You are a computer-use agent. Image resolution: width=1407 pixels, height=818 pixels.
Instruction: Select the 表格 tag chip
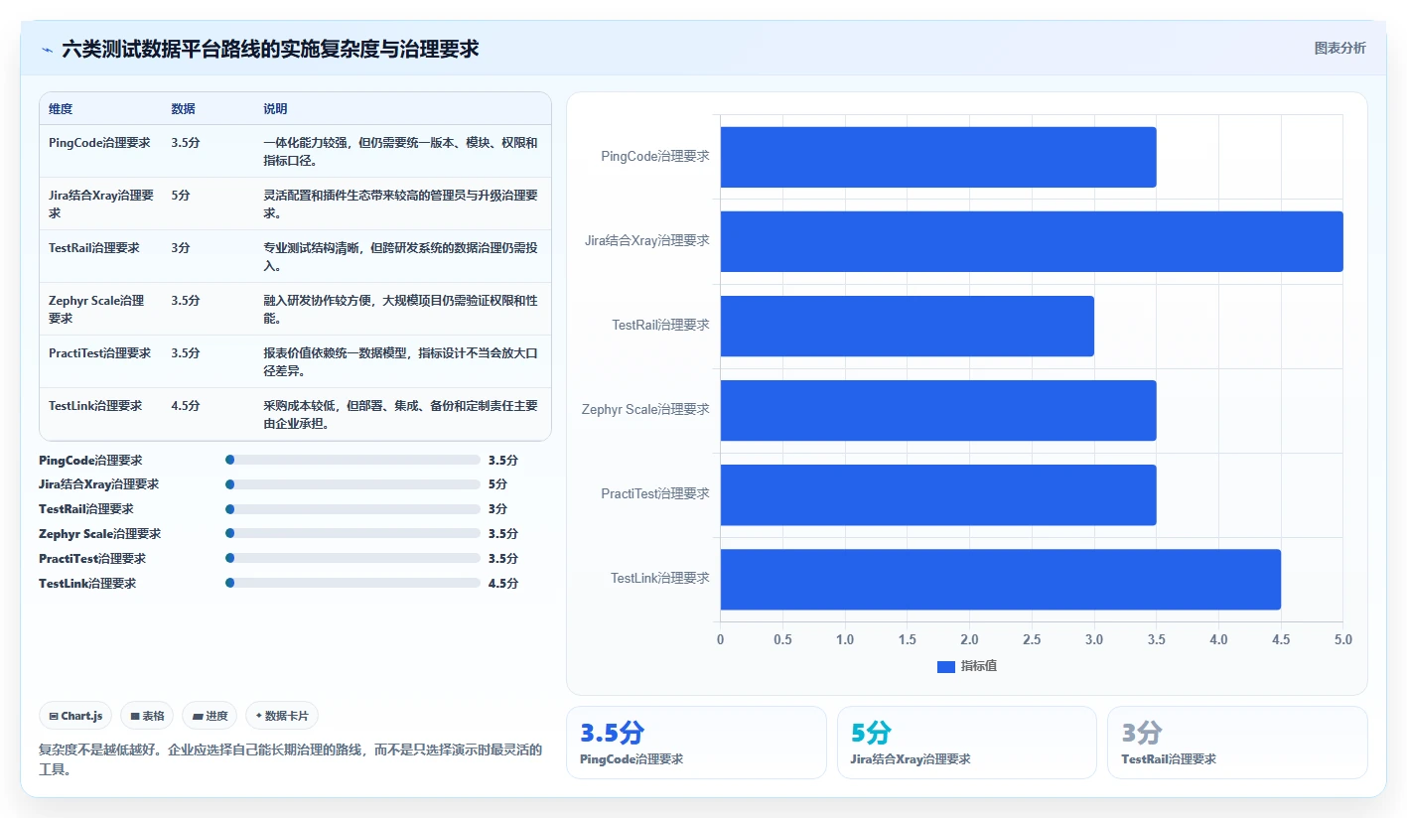click(x=147, y=716)
